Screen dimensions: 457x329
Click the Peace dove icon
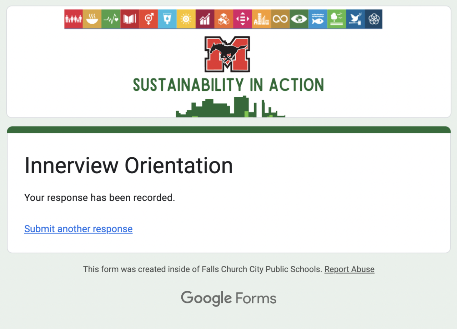[355, 19]
